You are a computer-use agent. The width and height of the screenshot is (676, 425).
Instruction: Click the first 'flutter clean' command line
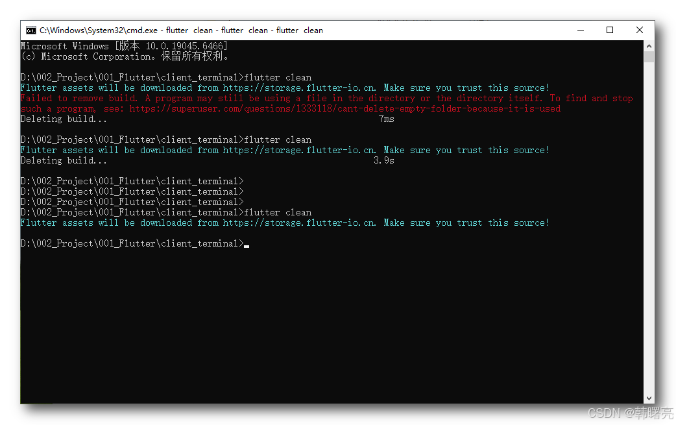click(166, 78)
